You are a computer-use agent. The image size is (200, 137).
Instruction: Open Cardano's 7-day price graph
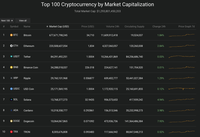182,110
